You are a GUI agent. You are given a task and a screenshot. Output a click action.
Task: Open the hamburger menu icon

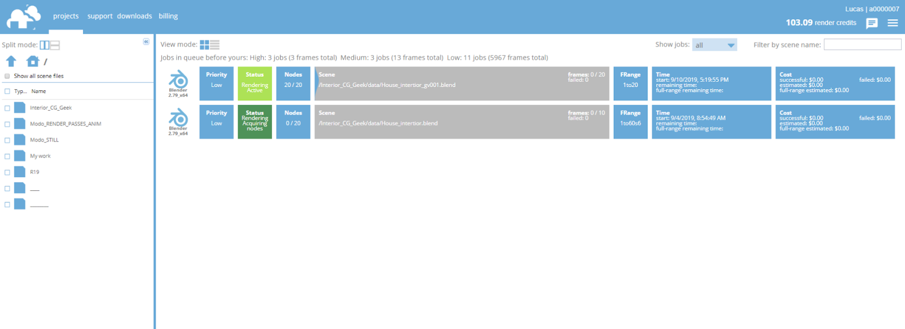[893, 23]
